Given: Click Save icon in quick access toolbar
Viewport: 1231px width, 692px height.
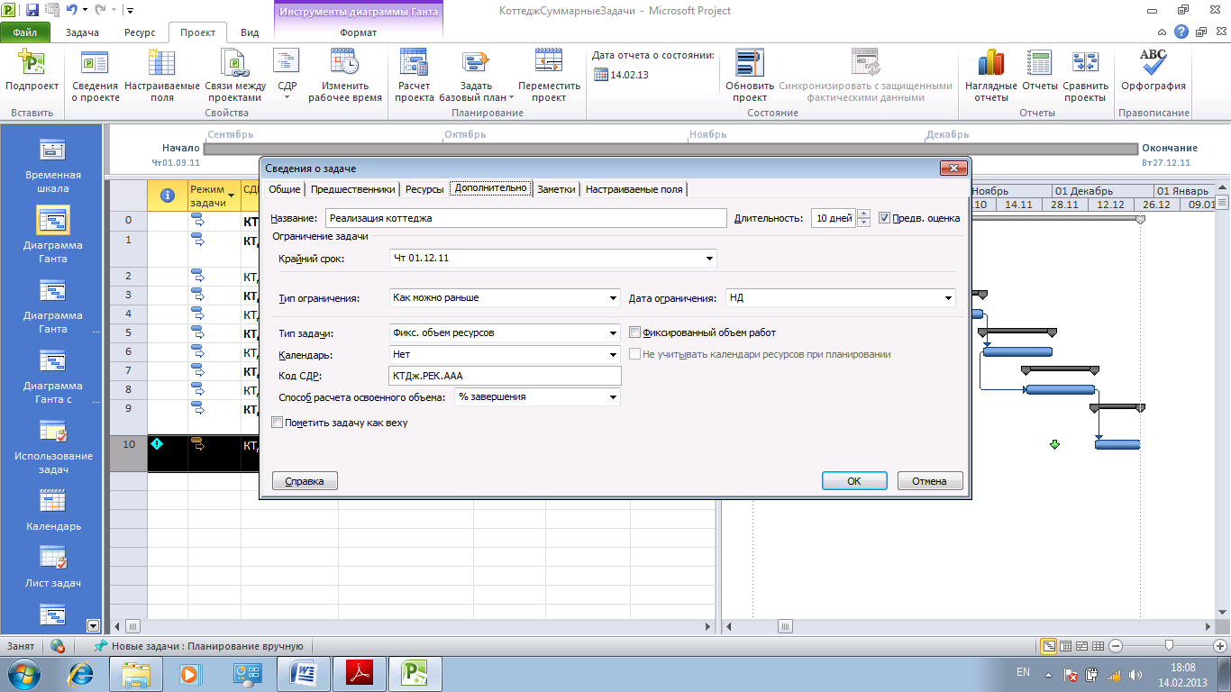Looking at the screenshot, I should click(32, 11).
